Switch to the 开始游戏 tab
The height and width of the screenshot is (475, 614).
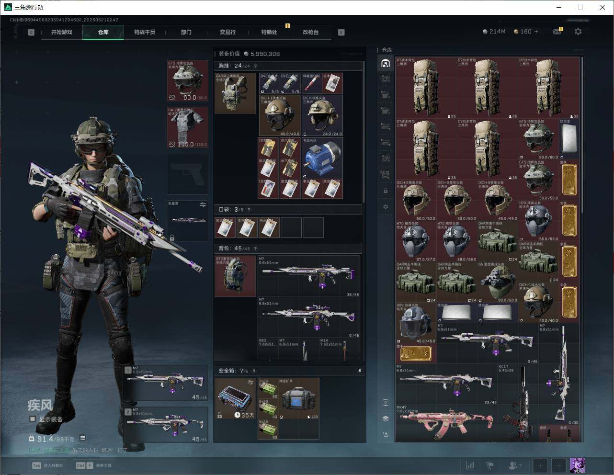point(62,32)
